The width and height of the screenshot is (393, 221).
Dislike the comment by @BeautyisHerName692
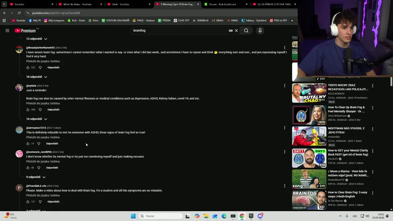(40, 68)
